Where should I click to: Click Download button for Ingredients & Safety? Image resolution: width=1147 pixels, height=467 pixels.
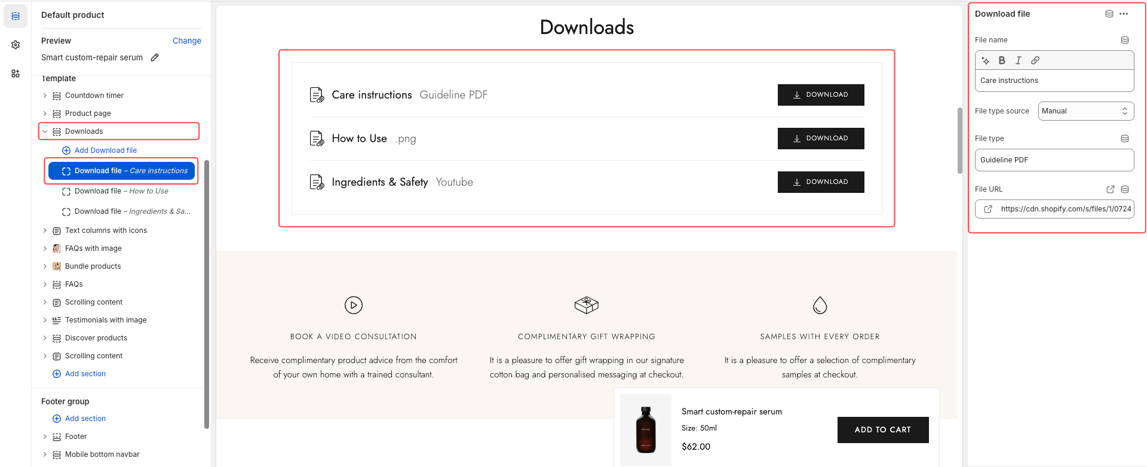tap(820, 182)
